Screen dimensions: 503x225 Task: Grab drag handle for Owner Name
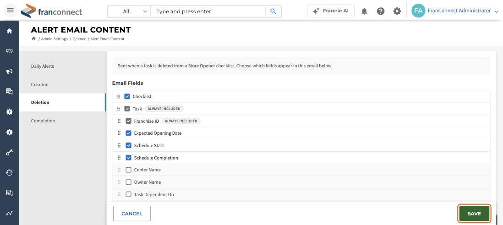(119, 182)
